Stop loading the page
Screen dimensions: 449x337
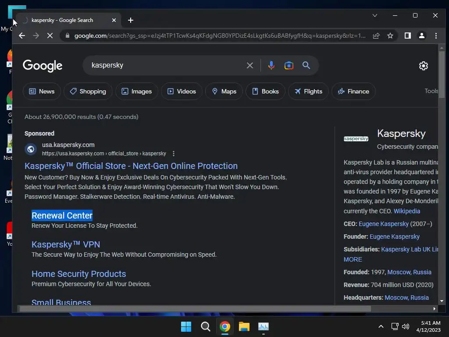point(50,36)
